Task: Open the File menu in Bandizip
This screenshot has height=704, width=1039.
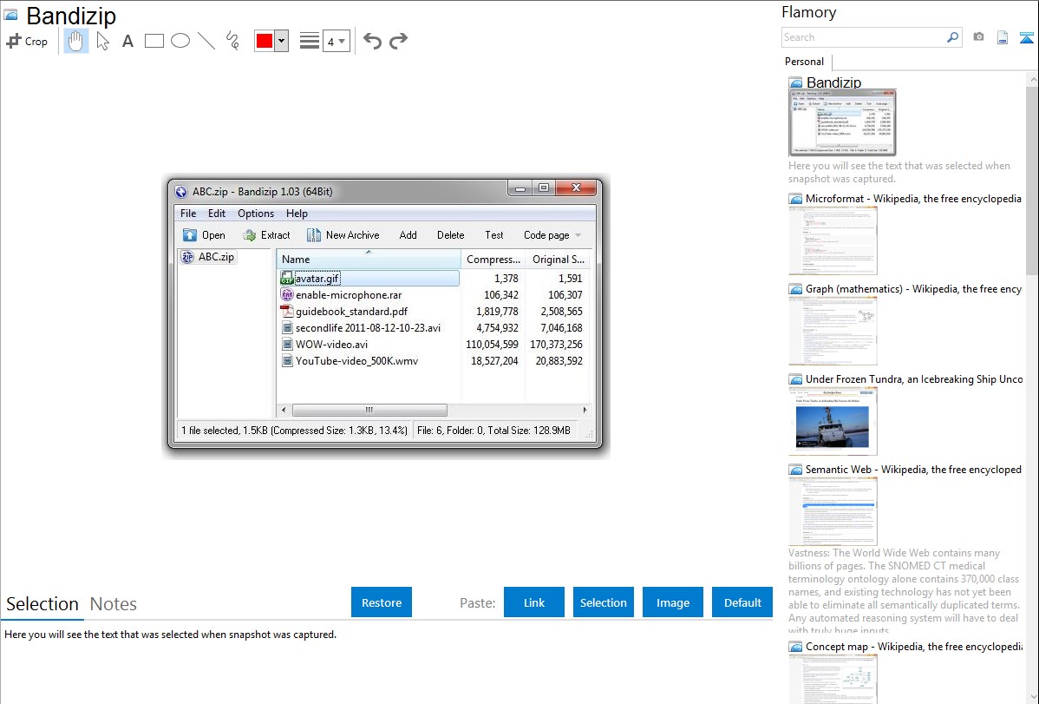Action: pos(188,214)
